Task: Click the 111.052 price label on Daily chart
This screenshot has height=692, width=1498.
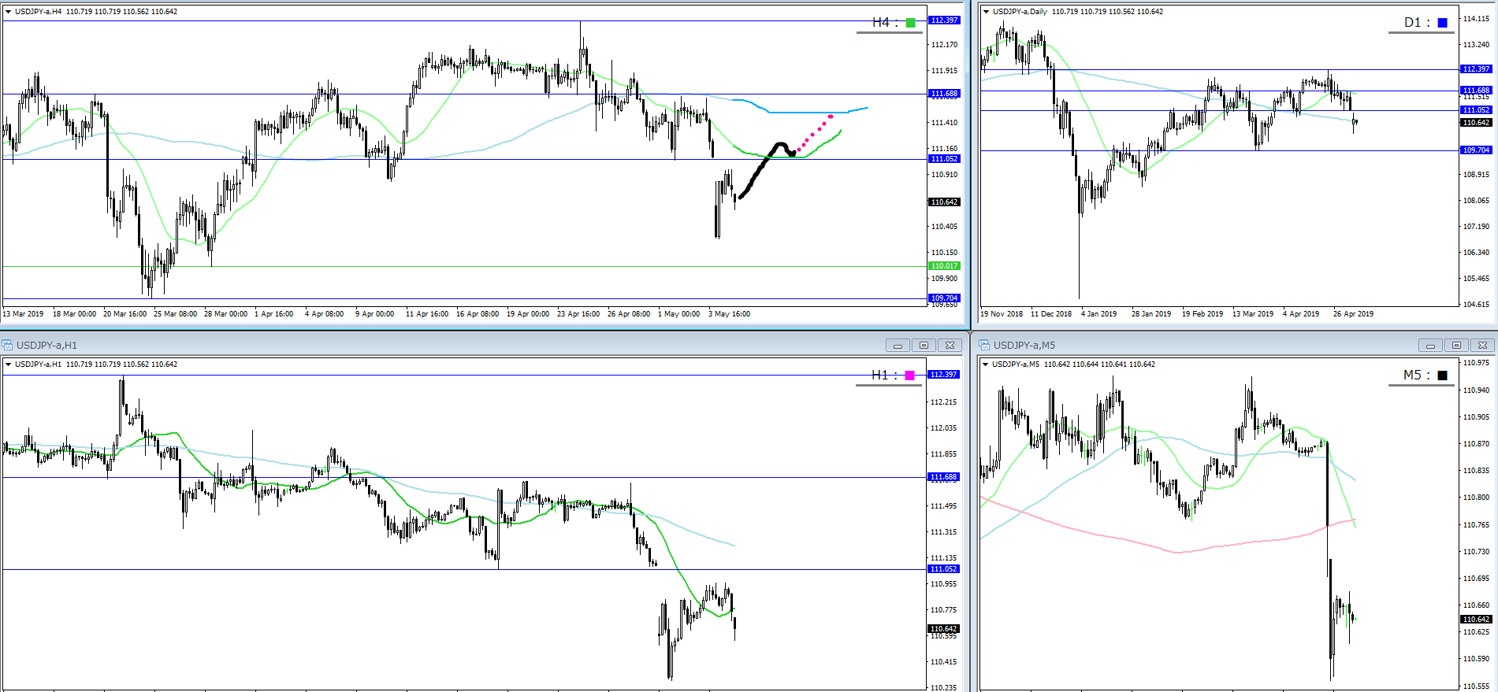Action: coord(1476,110)
